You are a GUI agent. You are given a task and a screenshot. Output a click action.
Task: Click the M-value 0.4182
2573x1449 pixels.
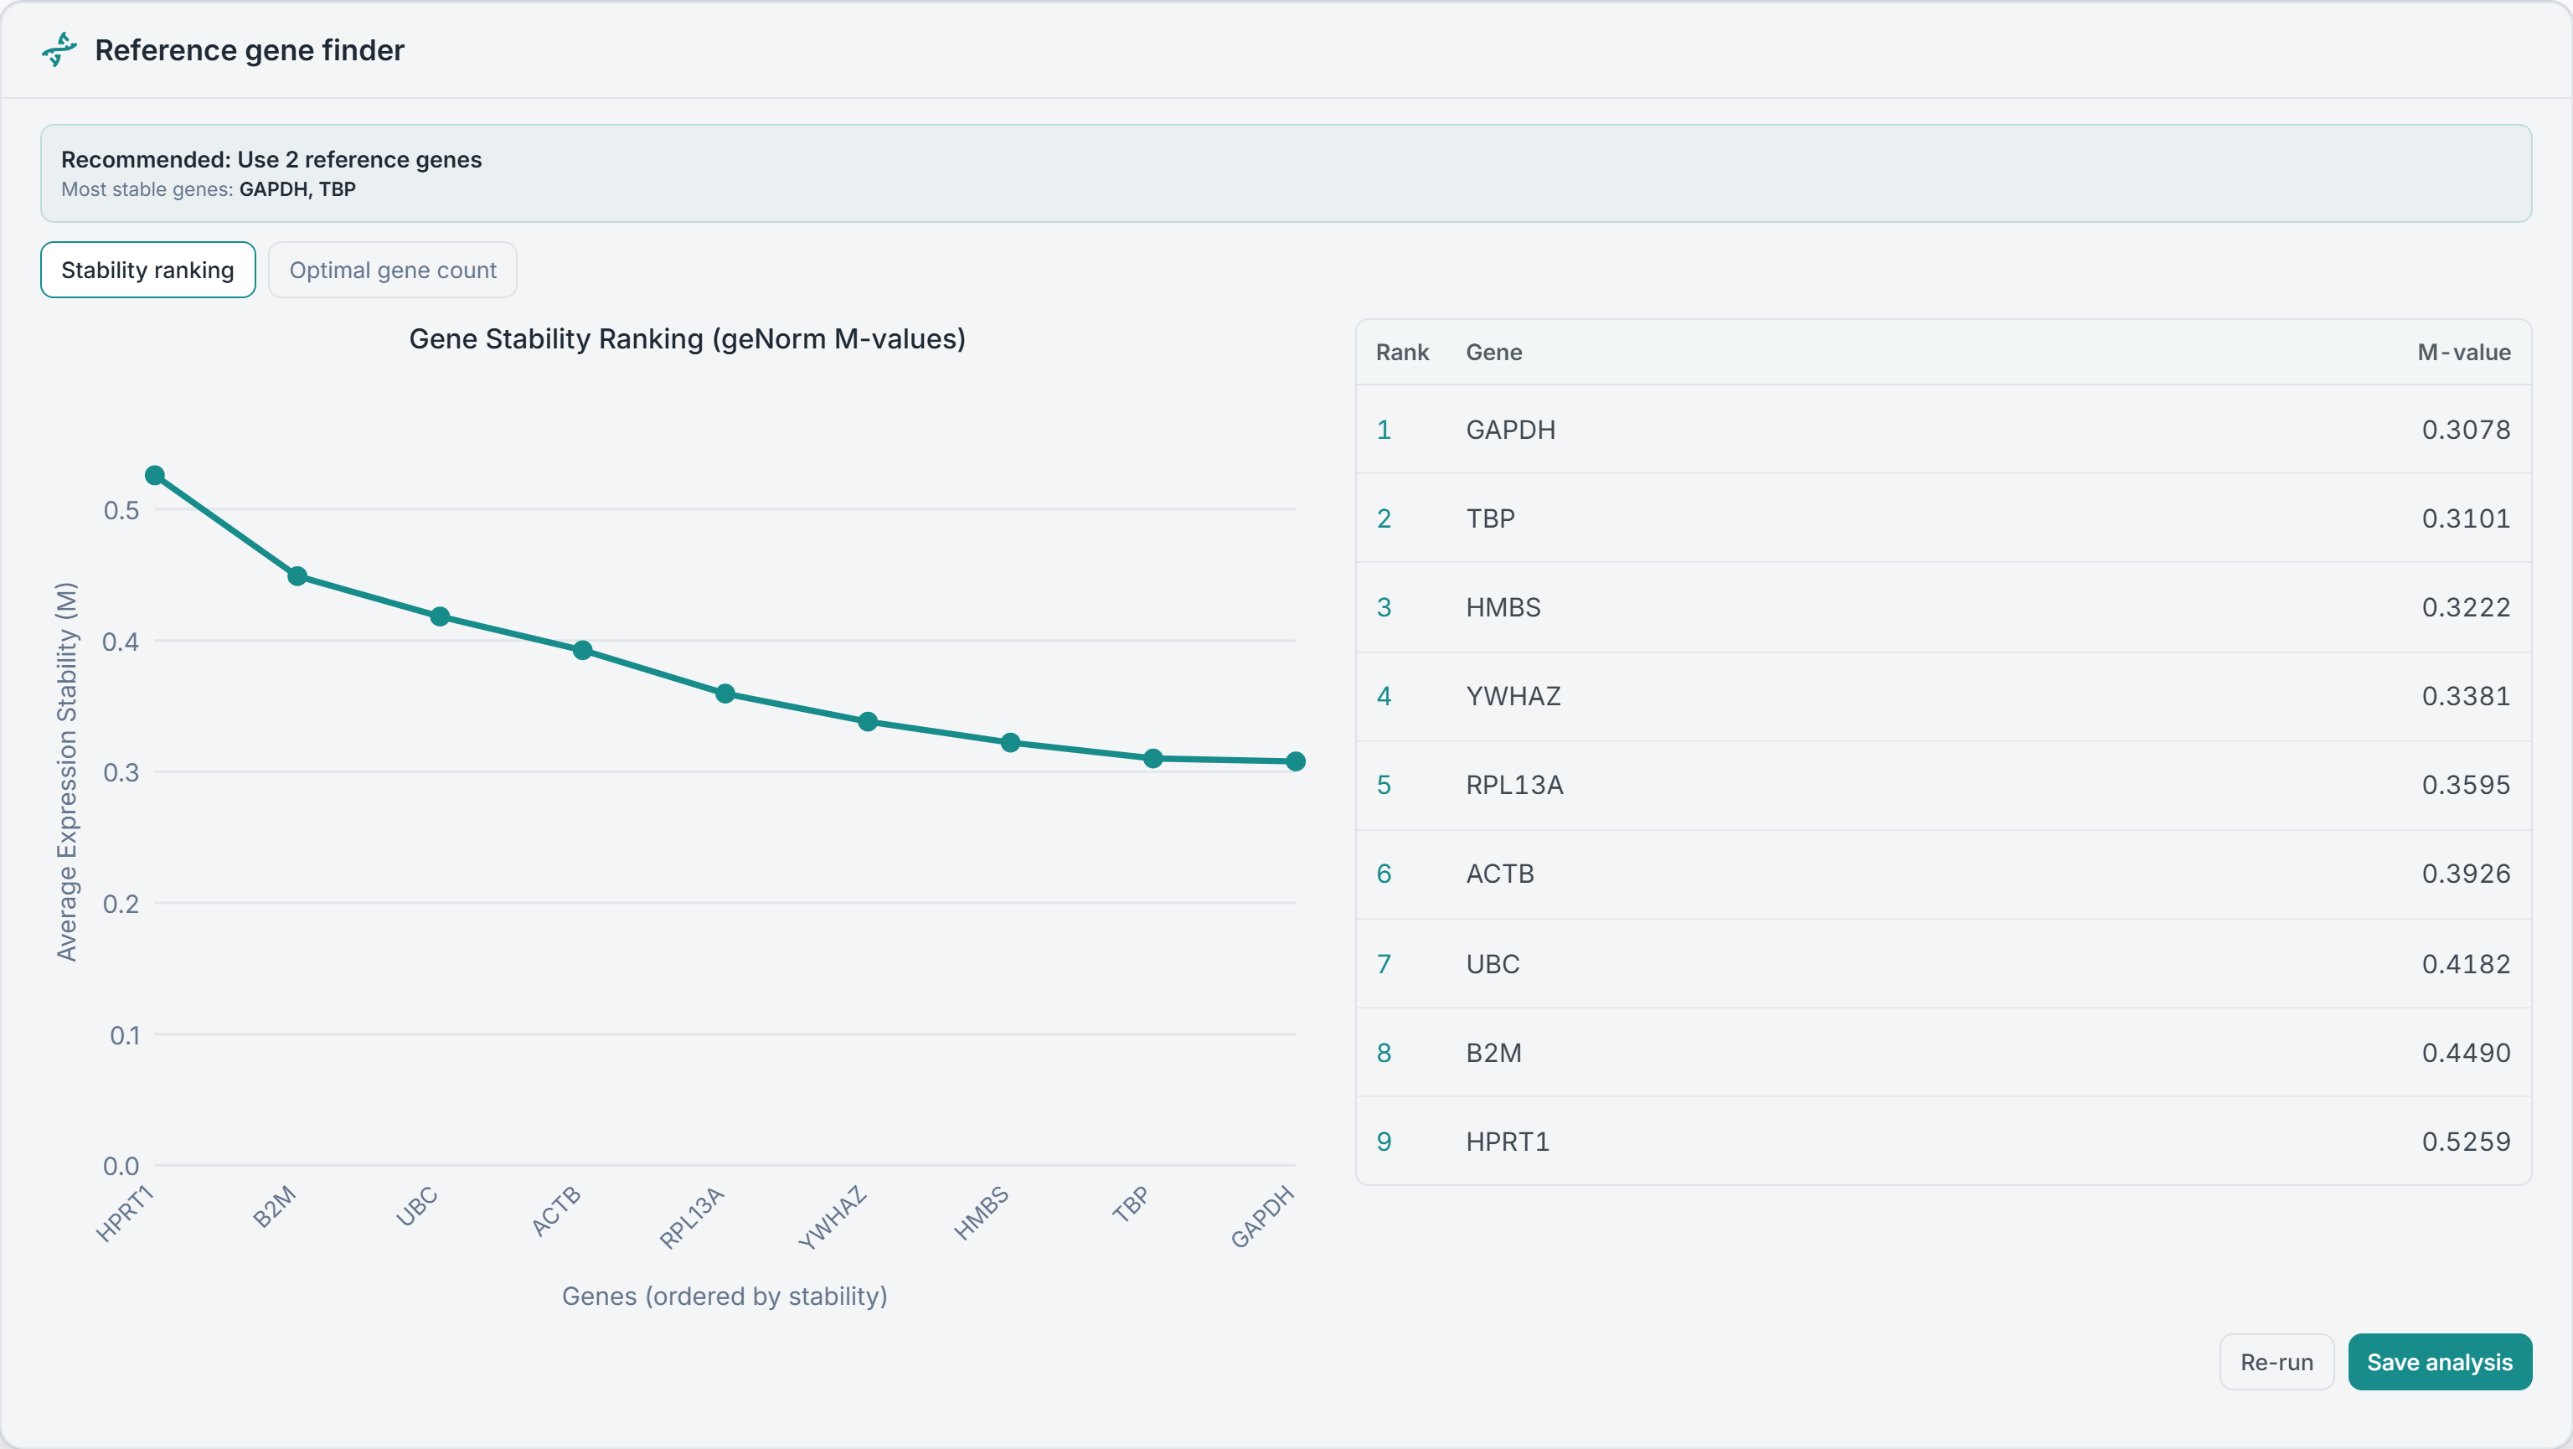(2466, 964)
